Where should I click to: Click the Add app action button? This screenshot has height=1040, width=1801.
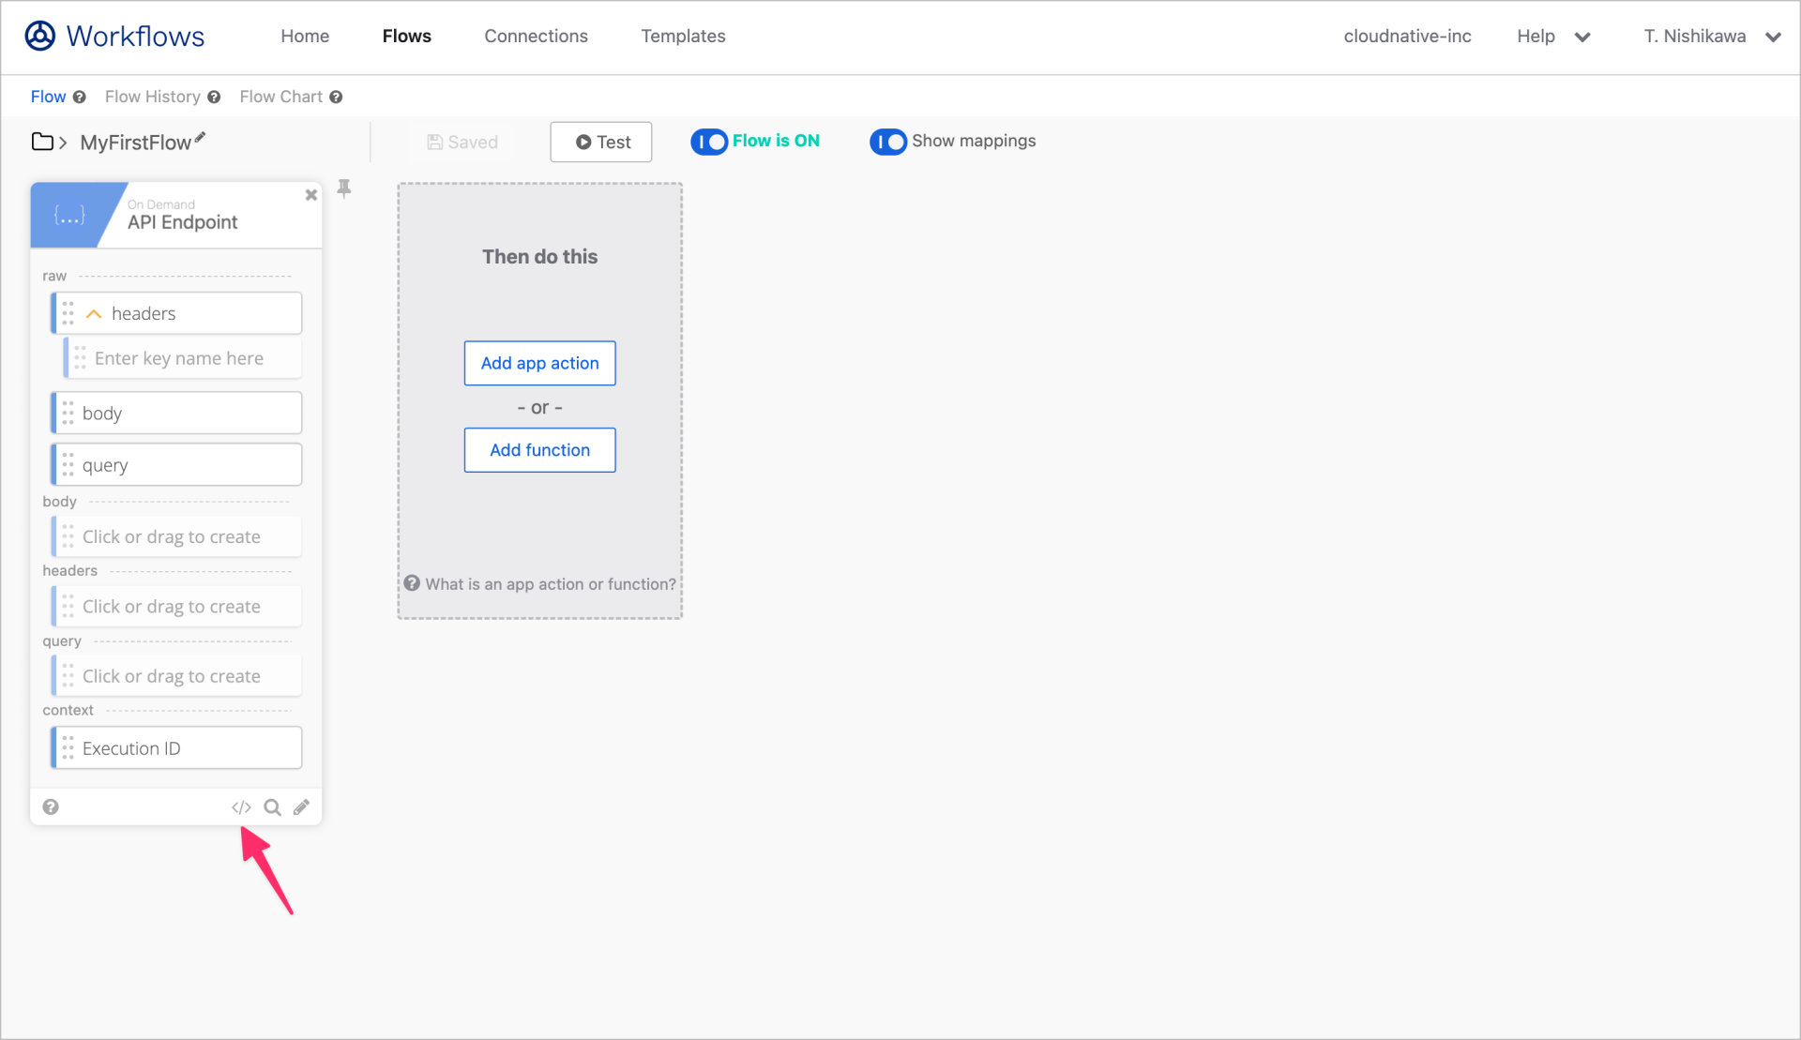[539, 363]
